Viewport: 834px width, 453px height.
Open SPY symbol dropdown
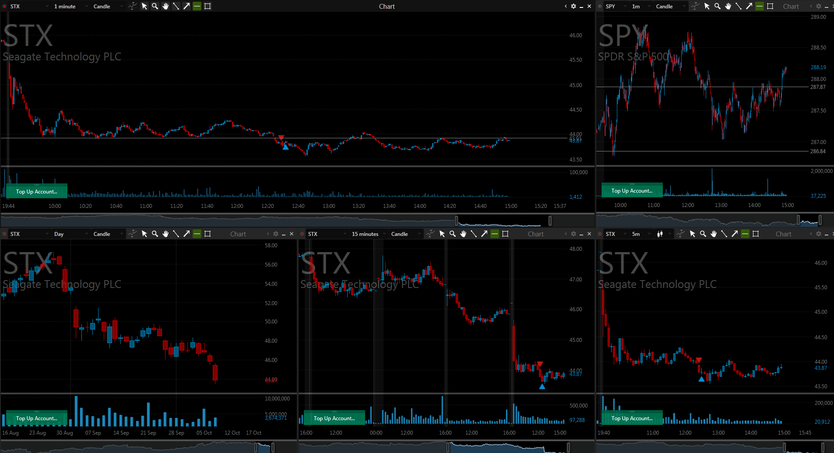pyautogui.click(x=616, y=6)
